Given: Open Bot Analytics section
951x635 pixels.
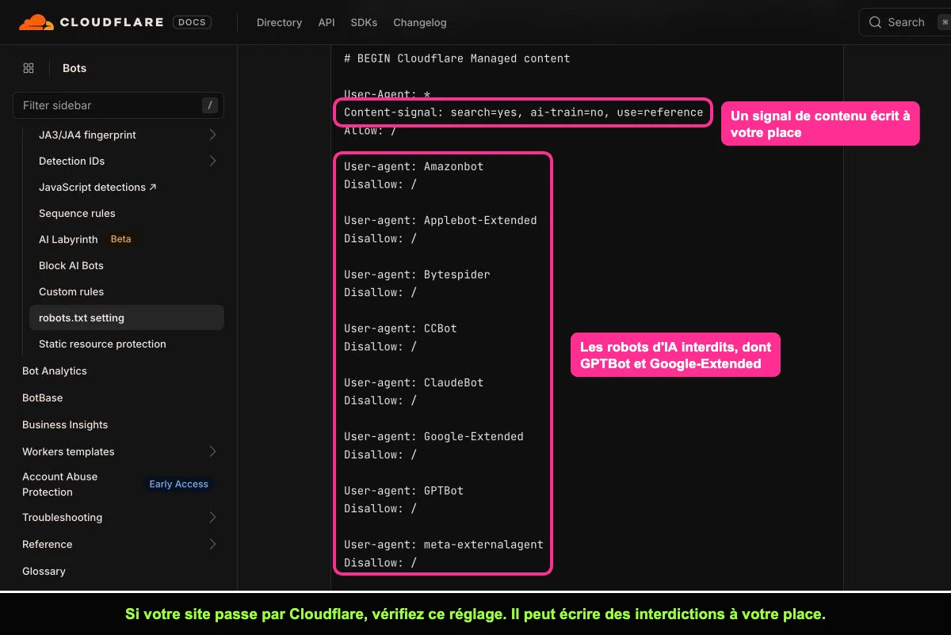Looking at the screenshot, I should 55,371.
